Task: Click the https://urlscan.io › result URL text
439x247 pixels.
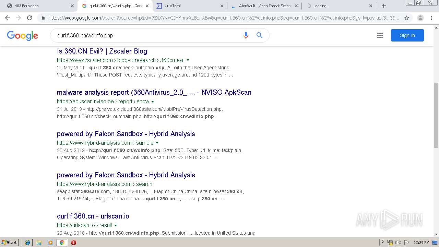Action: coord(85,225)
